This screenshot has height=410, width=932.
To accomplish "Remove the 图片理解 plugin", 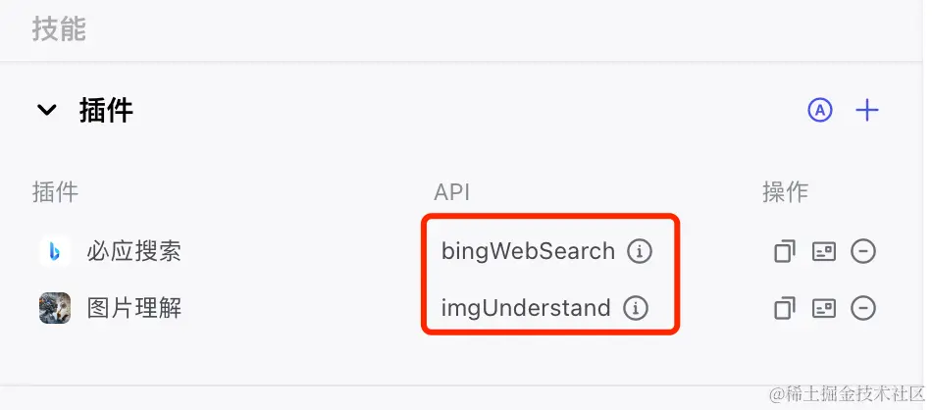I will coord(863,308).
